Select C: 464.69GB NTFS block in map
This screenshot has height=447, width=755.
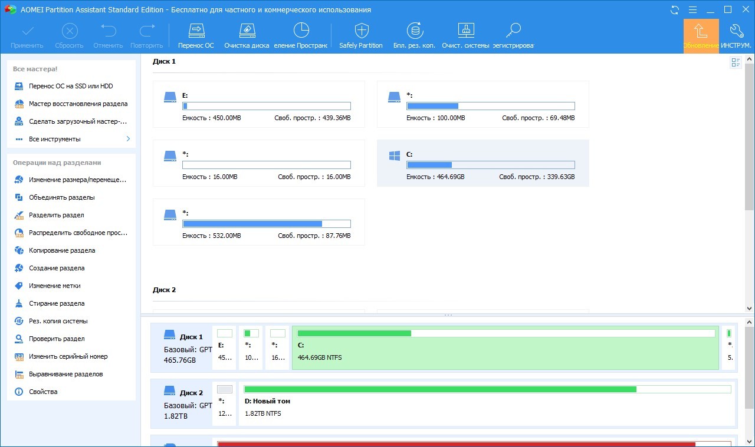(505, 347)
